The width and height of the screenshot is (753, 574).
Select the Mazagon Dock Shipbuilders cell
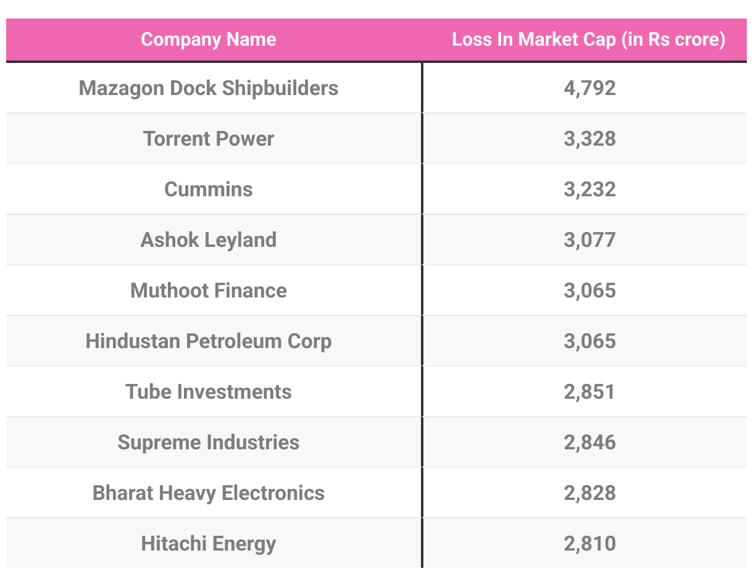tap(209, 88)
